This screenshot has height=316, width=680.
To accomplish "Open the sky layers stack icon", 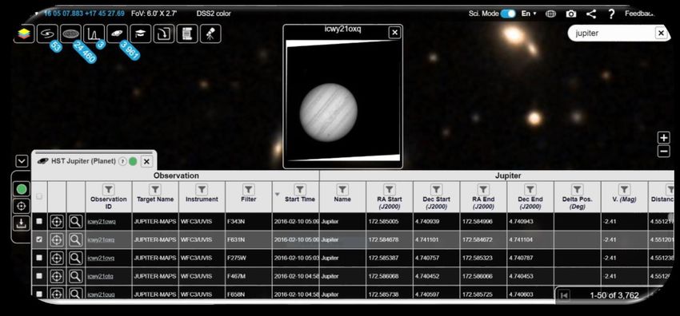I will pos(24,34).
